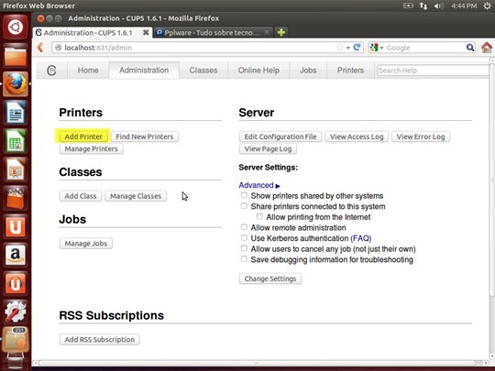
Task: Open the URL bar history dropdown arrow
Action: [x=348, y=48]
